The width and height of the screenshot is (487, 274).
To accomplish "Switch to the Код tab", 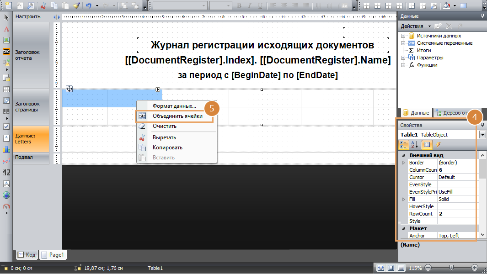I will pos(27,255).
